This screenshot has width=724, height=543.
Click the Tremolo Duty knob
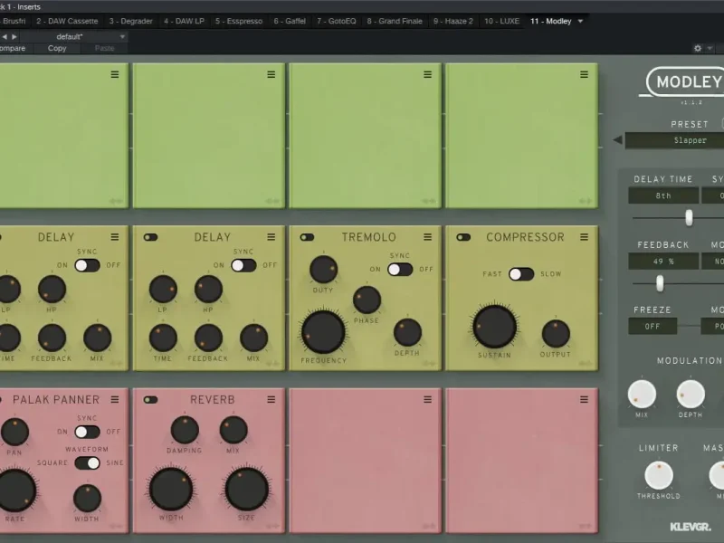point(323,269)
